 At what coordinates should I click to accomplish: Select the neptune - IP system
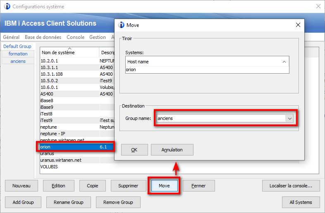pyautogui.click(x=53, y=134)
